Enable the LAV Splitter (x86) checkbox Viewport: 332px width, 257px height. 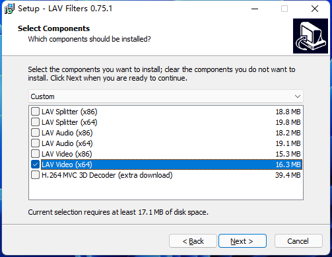click(x=35, y=112)
